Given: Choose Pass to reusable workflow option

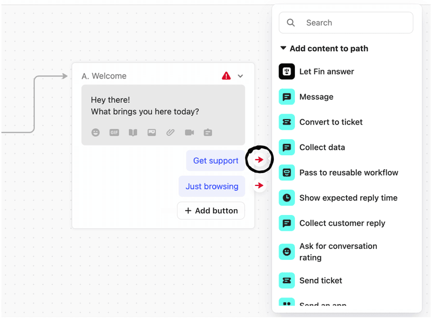Looking at the screenshot, I should pyautogui.click(x=348, y=172).
